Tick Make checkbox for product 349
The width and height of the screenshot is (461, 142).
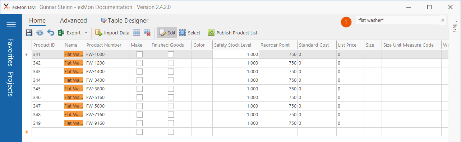139,123
